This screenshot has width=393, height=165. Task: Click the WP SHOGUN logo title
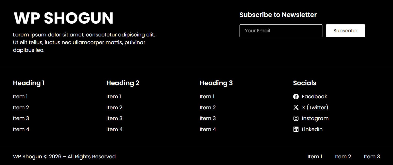coord(63,18)
